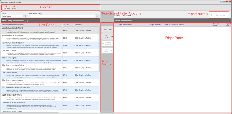Viewport: 232px width, 114px height.
Task: Click the Add To List button
Action: click(x=107, y=36)
